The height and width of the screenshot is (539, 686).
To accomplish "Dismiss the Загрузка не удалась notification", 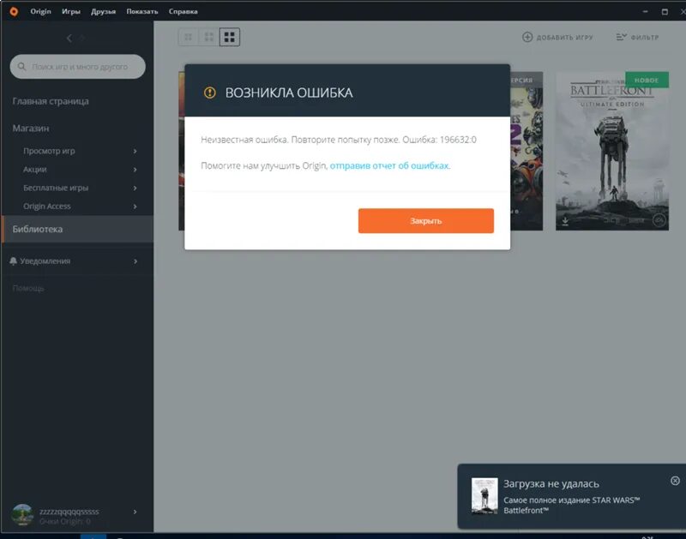I will (x=675, y=481).
